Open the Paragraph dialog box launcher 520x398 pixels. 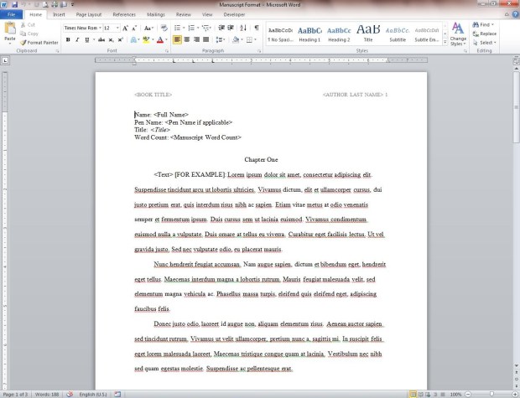coord(259,51)
